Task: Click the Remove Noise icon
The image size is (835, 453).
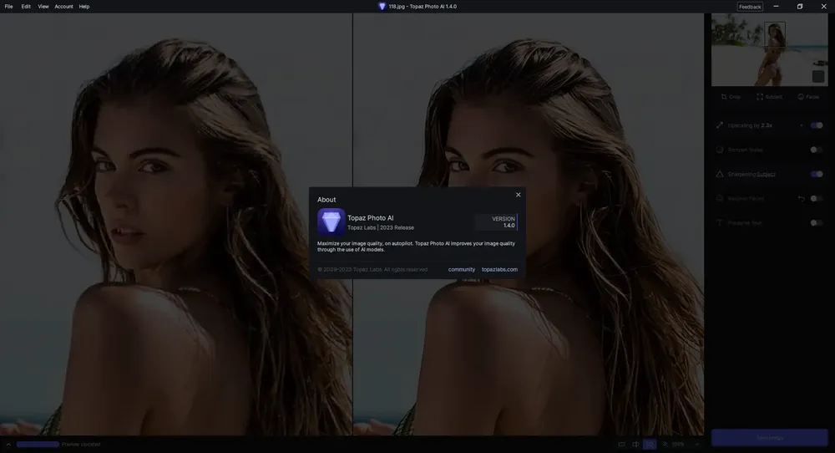Action: pyautogui.click(x=720, y=150)
